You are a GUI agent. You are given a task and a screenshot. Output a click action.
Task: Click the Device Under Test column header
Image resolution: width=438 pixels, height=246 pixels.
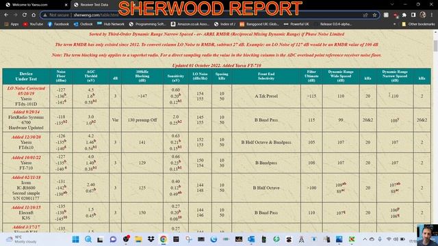26,77
